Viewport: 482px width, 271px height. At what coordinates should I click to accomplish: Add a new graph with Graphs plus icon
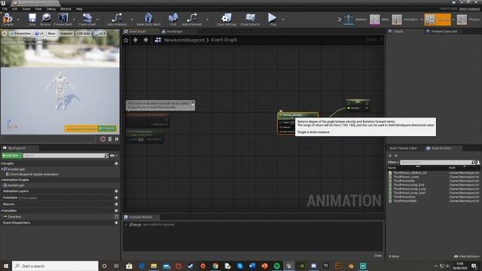coord(116,163)
